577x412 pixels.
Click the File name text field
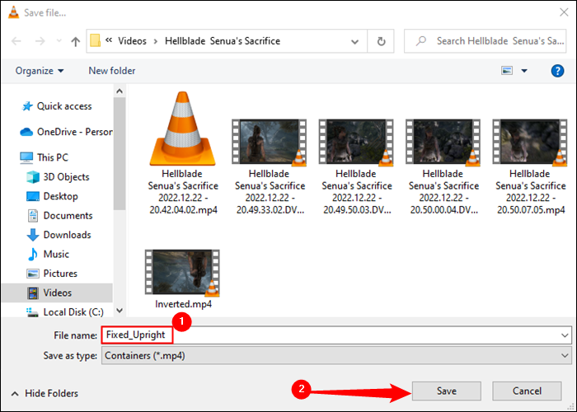330,335
